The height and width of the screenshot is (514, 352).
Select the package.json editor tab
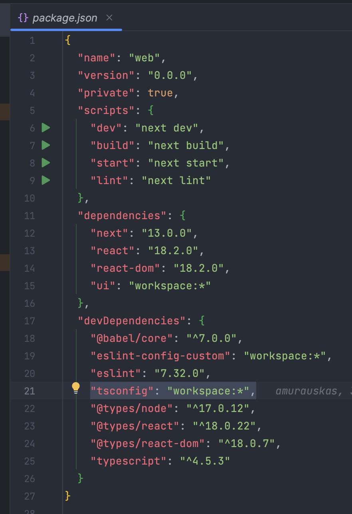pos(65,18)
